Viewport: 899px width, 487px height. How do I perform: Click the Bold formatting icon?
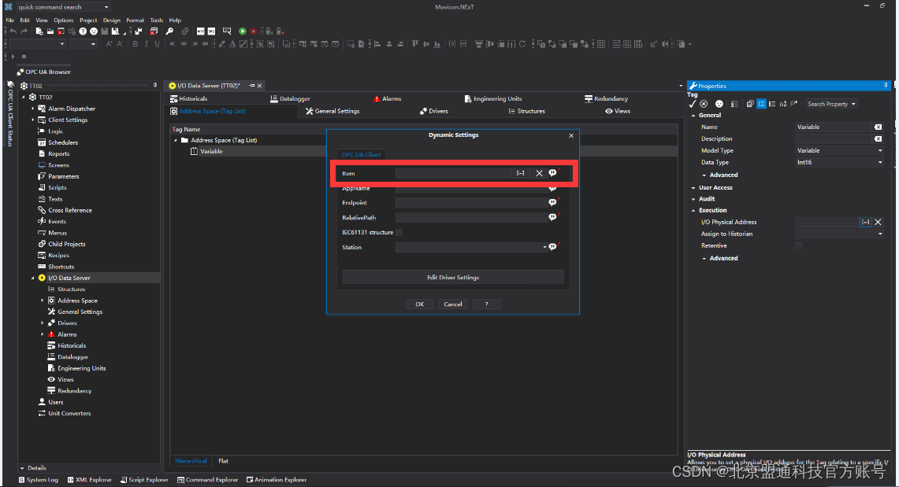coord(136,44)
